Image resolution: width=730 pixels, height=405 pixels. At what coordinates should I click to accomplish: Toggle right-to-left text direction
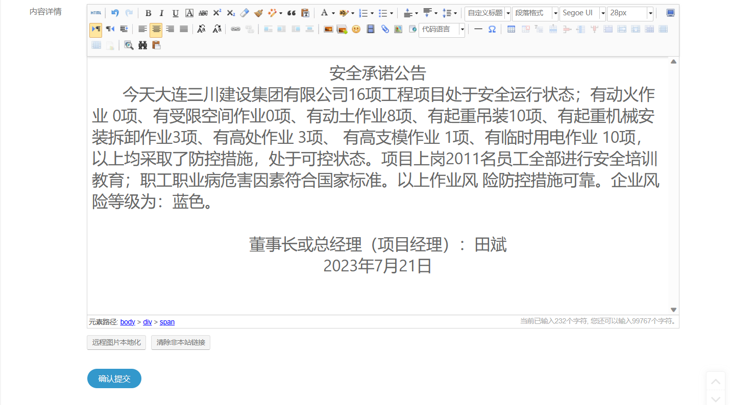pos(110,29)
